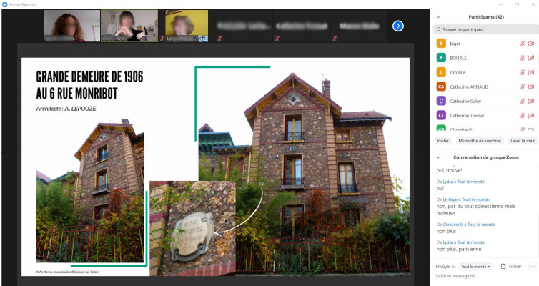539x286 pixels.
Task: Click the 'Lever la main' button
Action: pyautogui.click(x=523, y=141)
